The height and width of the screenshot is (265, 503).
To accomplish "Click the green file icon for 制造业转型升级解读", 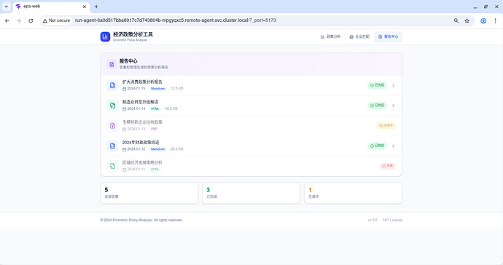I will [x=112, y=106].
